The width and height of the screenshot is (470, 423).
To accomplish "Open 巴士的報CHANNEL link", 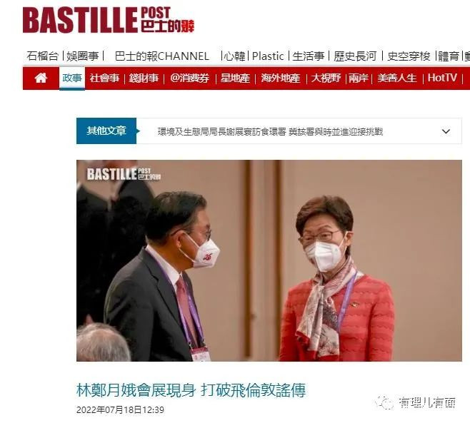I will coord(162,56).
